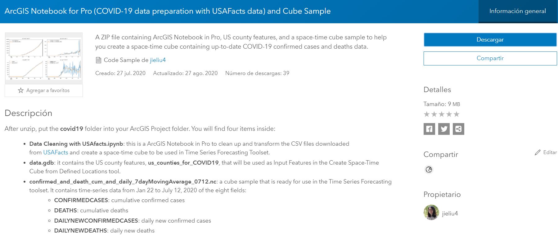Rate the item one star
558x235 pixels.
click(x=427, y=114)
